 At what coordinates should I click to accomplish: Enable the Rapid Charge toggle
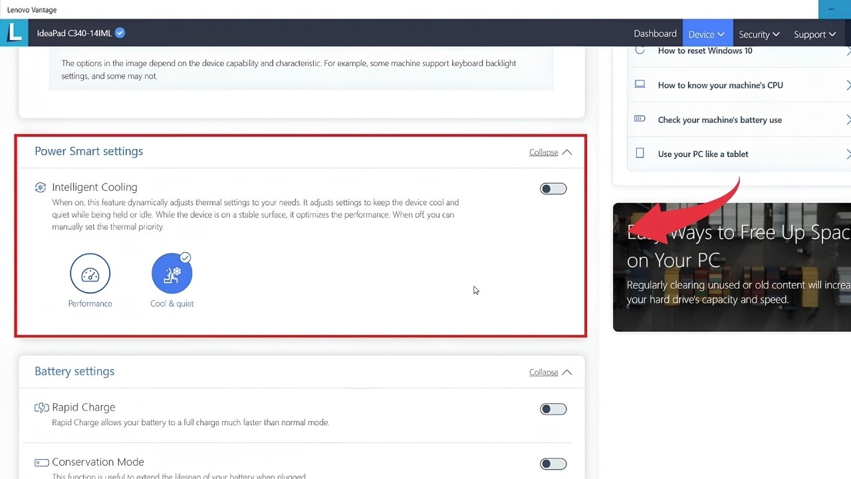[x=553, y=409]
